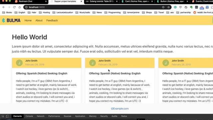213x120 pixels.
Task: Open the About navbar link
Action: pos(39,20)
